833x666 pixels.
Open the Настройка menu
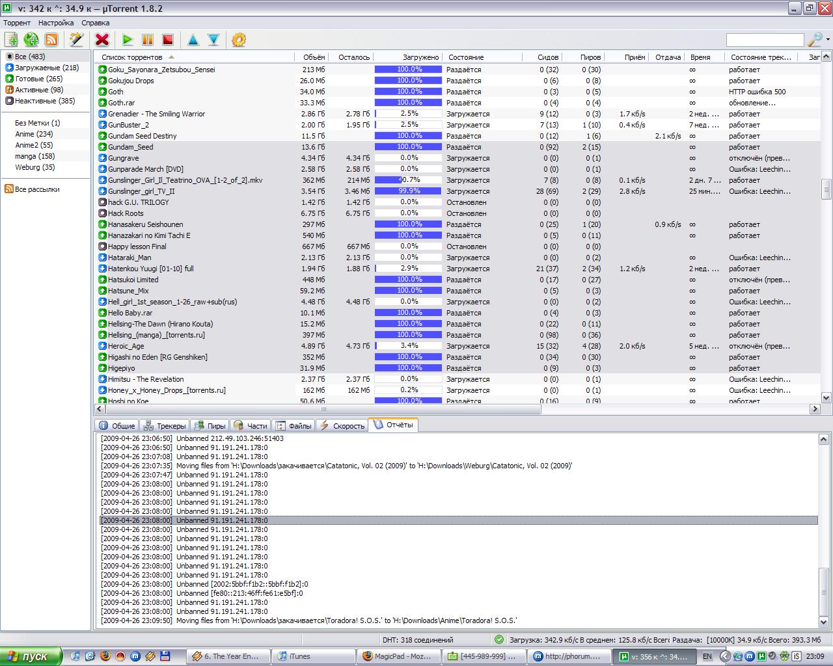[x=56, y=23]
